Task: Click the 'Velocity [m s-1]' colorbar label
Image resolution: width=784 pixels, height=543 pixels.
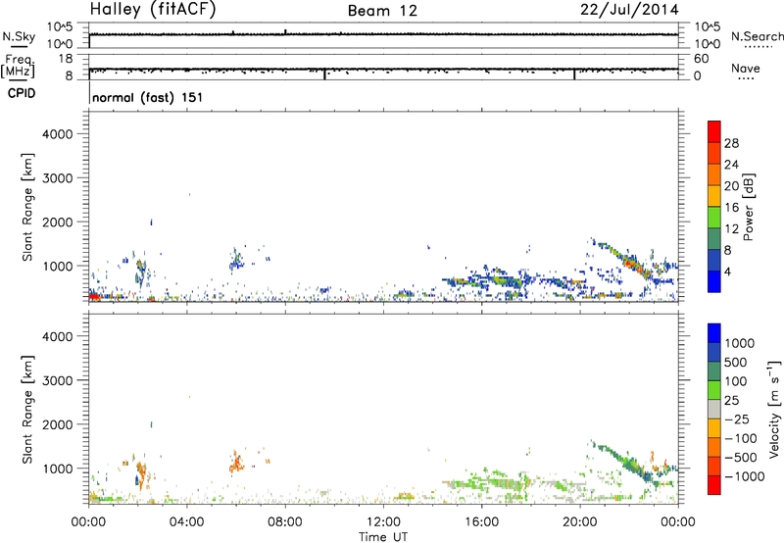Action: 774,409
